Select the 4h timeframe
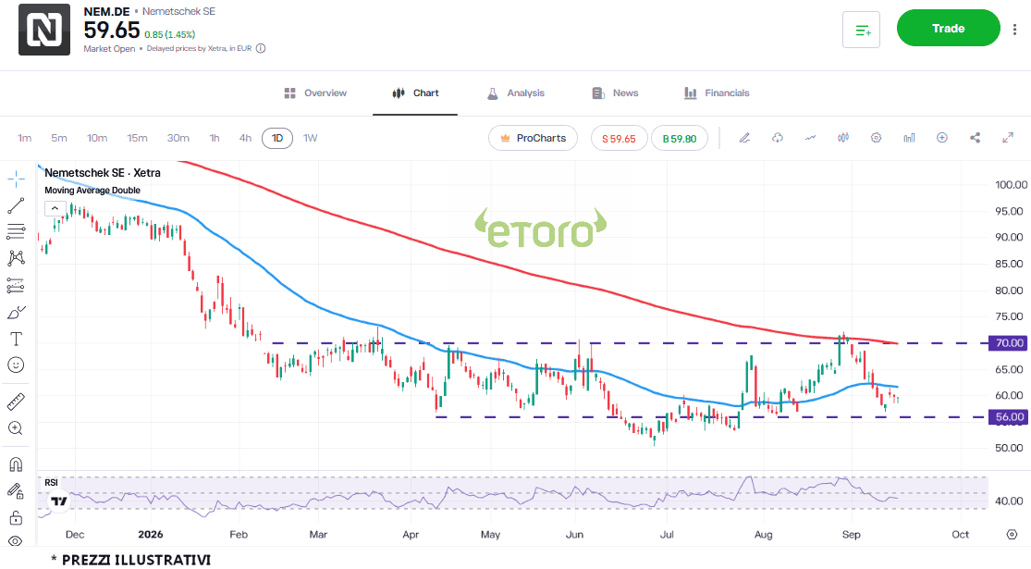This screenshot has height=569, width=1031. pyautogui.click(x=245, y=138)
